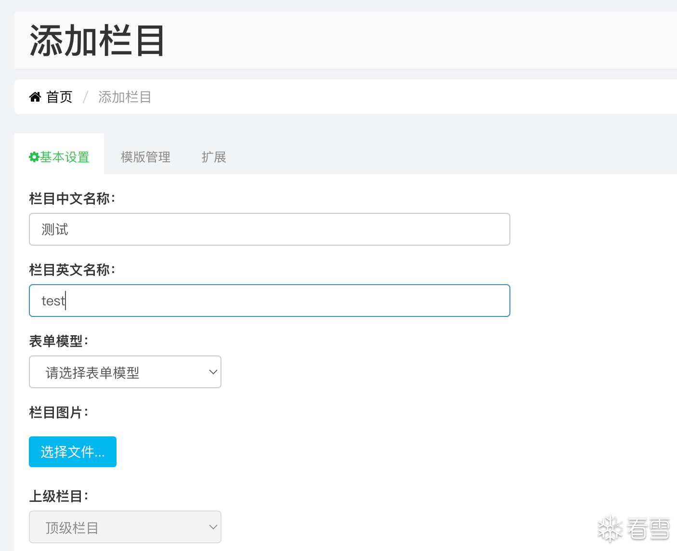Click the 栏目英文名称 field label
This screenshot has width=677, height=551.
coord(72,270)
